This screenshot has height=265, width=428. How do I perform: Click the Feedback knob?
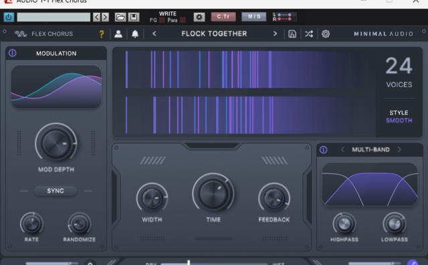click(x=274, y=199)
